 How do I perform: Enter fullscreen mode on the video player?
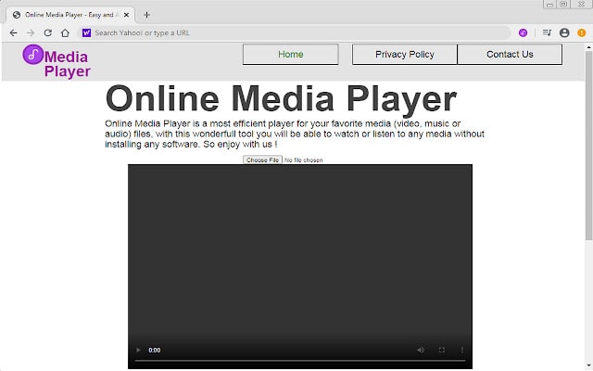click(x=442, y=350)
